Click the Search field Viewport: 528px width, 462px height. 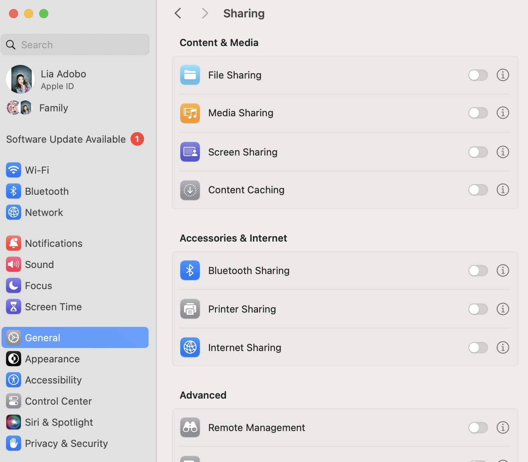coord(75,45)
